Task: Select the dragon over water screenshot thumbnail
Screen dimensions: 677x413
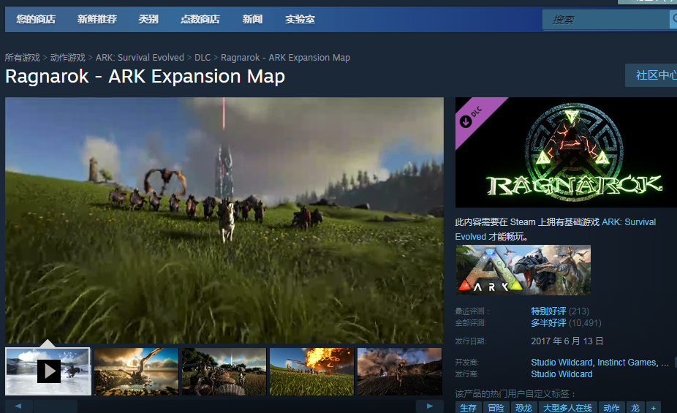Action: (137, 371)
